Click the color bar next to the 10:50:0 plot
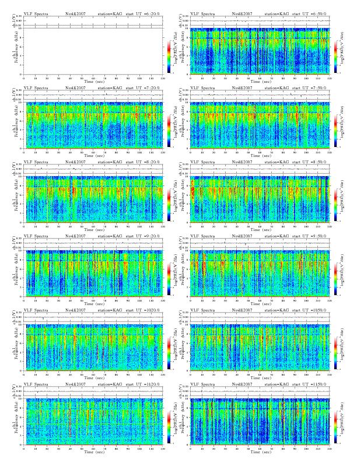This screenshot has height=462, width=357. coord(335,353)
